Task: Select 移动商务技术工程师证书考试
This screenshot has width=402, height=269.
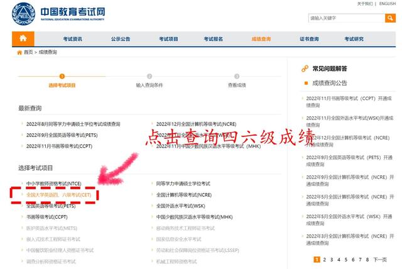Action: pos(185,228)
